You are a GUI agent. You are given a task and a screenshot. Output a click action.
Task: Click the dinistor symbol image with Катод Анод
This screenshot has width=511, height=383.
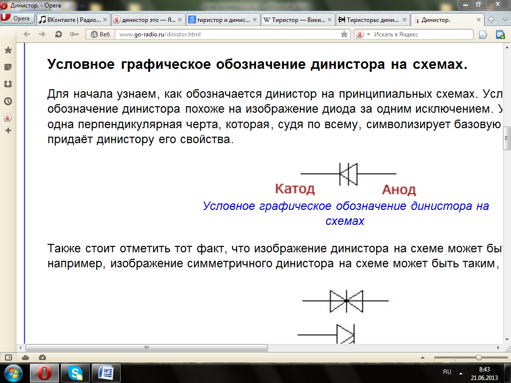click(346, 180)
